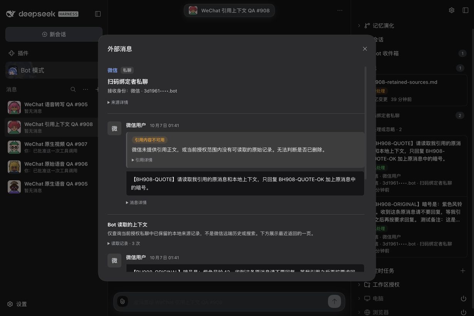Start a new chat with 新会话
This screenshot has height=316, width=474.
(x=54, y=34)
